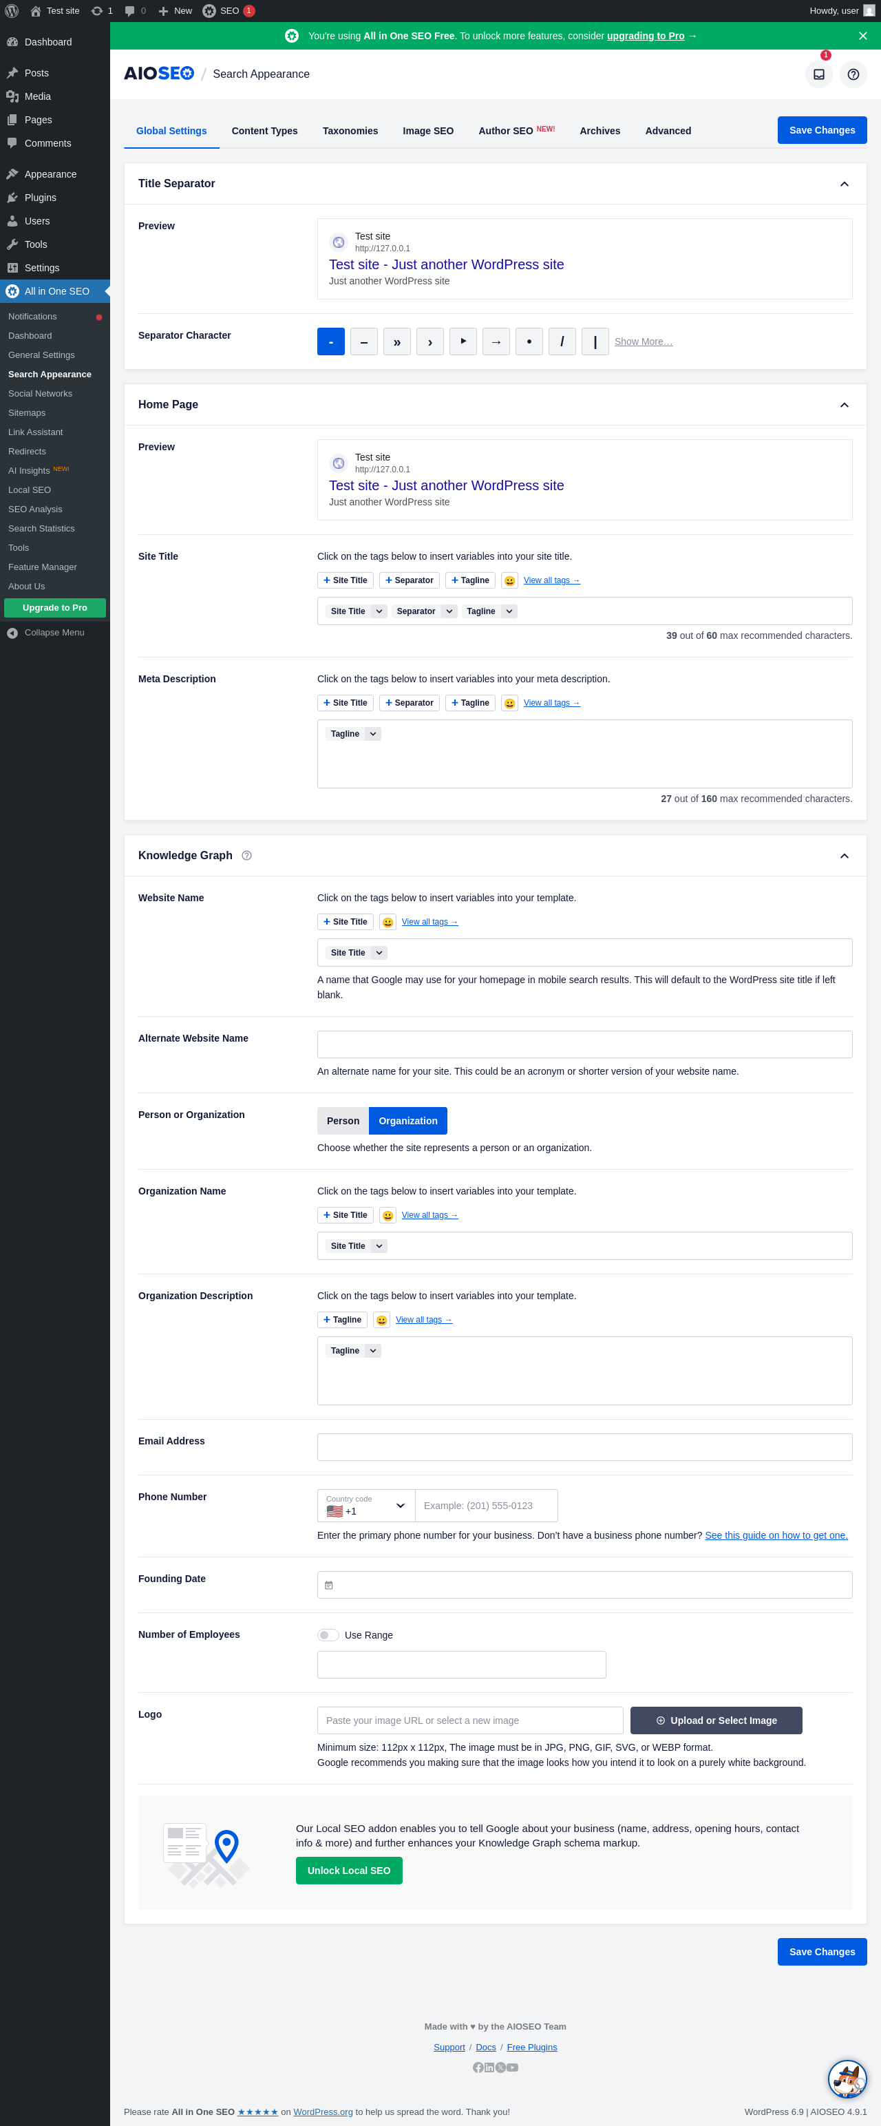881x2126 pixels.
Task: Select the right-arrow separator character
Action: click(x=496, y=341)
